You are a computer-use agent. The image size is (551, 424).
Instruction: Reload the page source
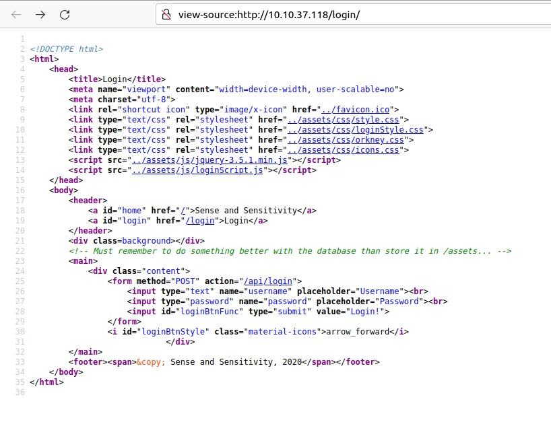65,13
